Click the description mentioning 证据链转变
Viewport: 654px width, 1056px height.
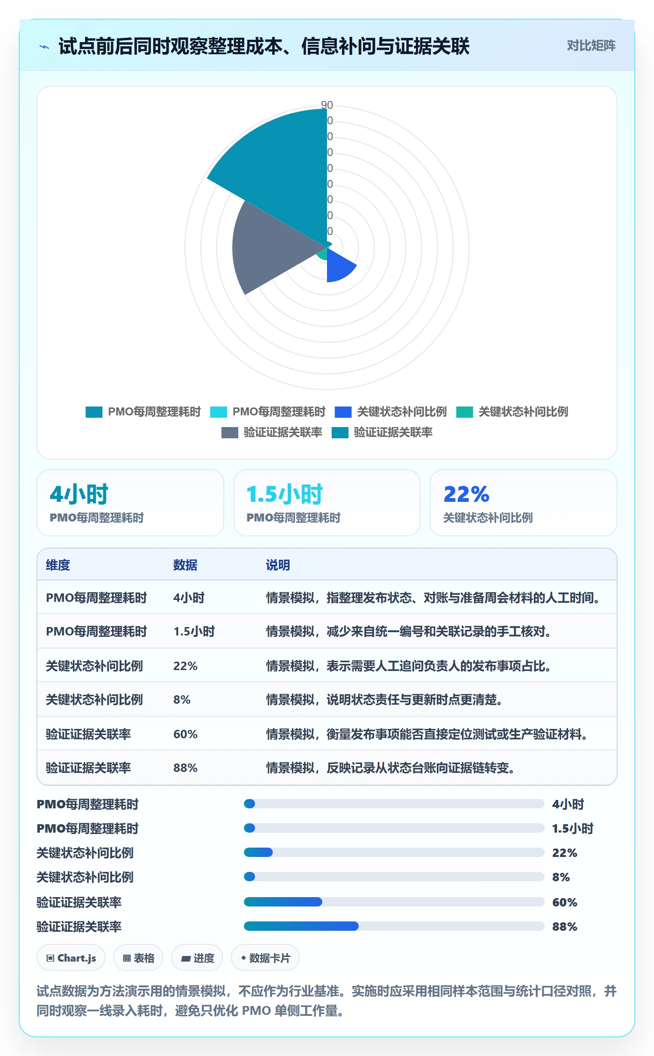391,768
